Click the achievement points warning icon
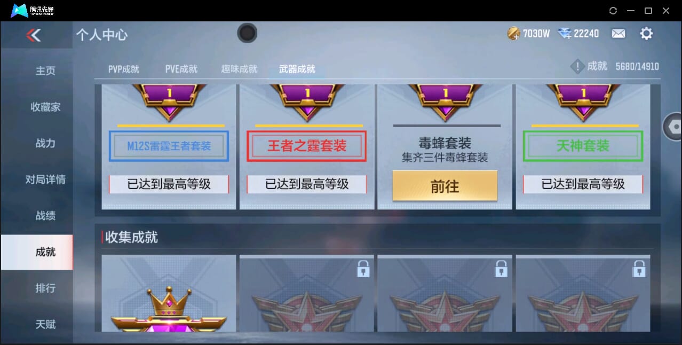This screenshot has width=682, height=345. coord(577,66)
